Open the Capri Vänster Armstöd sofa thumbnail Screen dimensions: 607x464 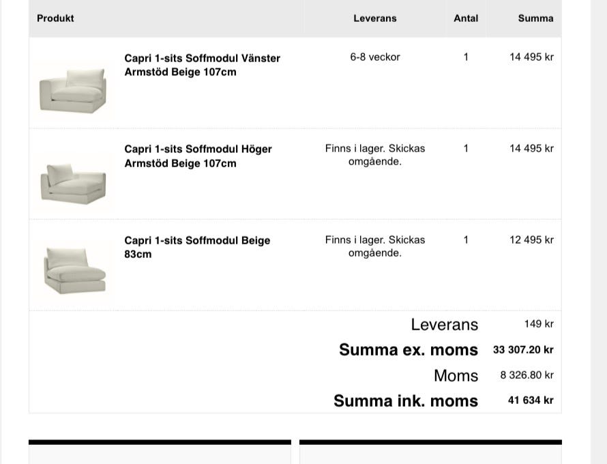click(73, 90)
